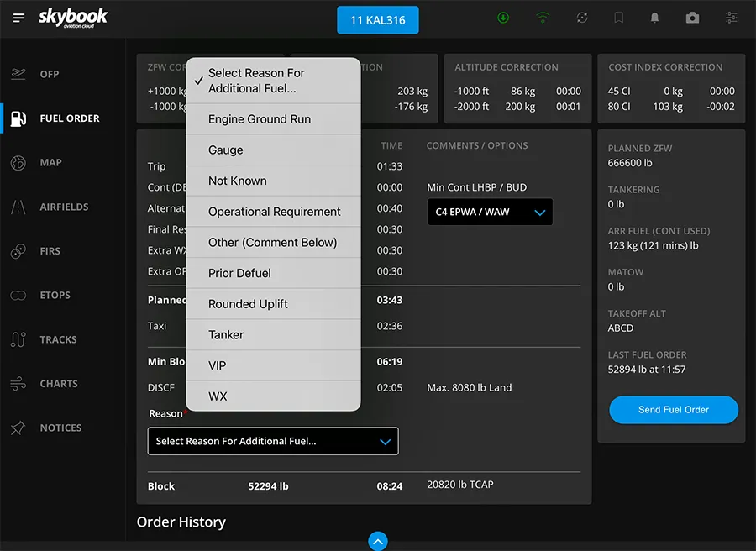Switch to the ETOPS sidebar section
Screen dimensions: 756x551
[x=55, y=295]
